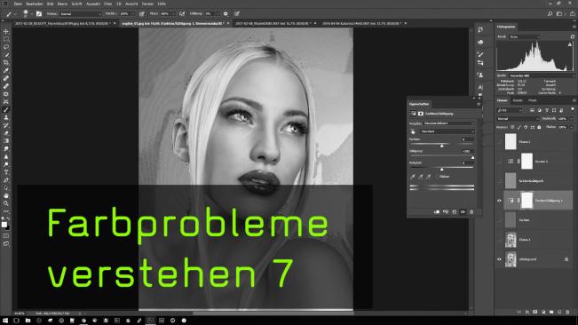Open the Modus blend mode dropdown
The width and height of the screenshot is (578, 325).
point(81,14)
